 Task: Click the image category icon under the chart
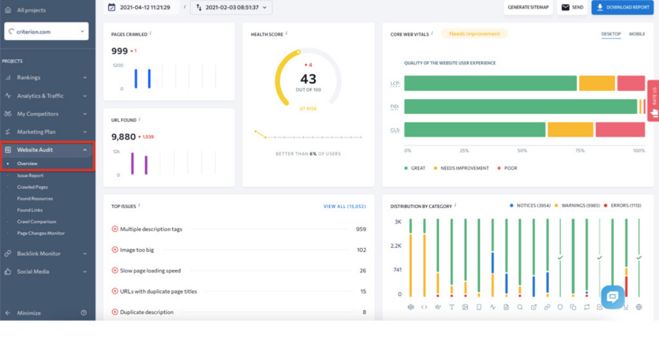(465, 307)
